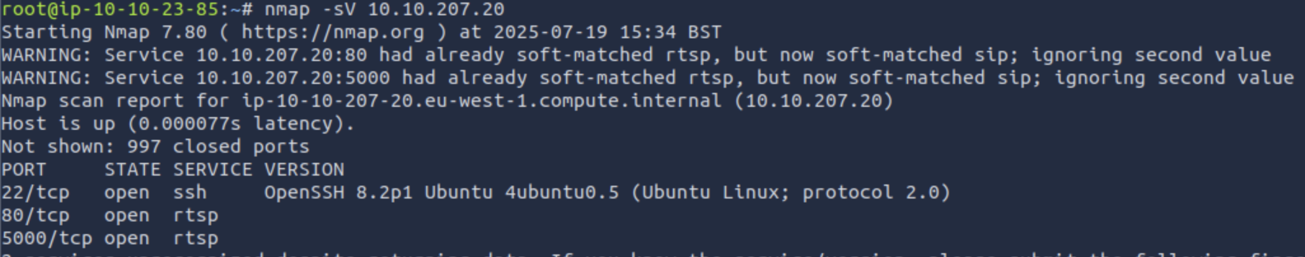The image size is (1305, 257).
Task: Click the Host is up latency line
Action: tap(178, 124)
